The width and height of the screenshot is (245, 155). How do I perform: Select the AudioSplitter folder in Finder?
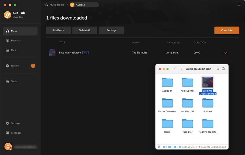187,85
